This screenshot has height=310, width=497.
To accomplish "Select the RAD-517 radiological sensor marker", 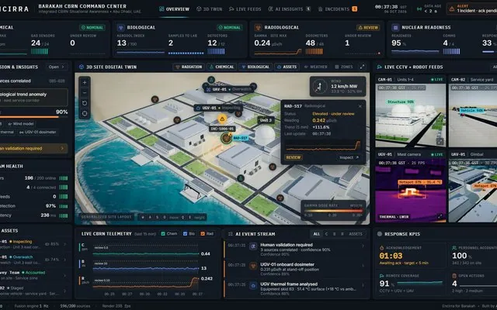I will point(226,138).
